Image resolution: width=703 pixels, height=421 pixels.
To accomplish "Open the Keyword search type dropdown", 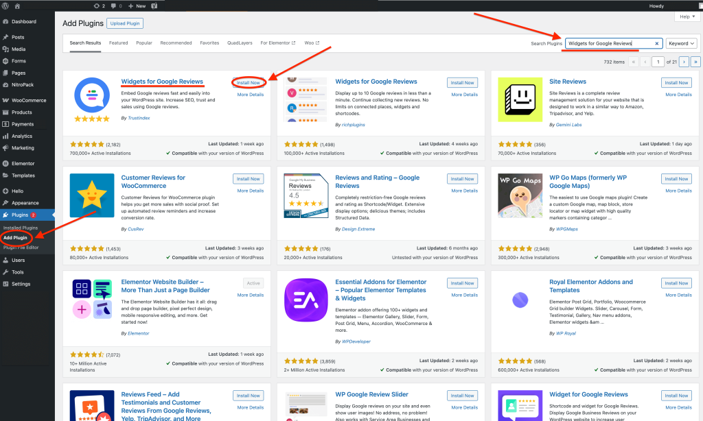I will (x=682, y=43).
